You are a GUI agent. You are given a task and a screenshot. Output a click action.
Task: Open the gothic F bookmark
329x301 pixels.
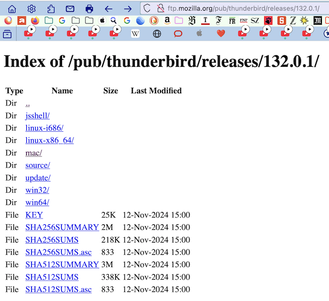pos(219,20)
